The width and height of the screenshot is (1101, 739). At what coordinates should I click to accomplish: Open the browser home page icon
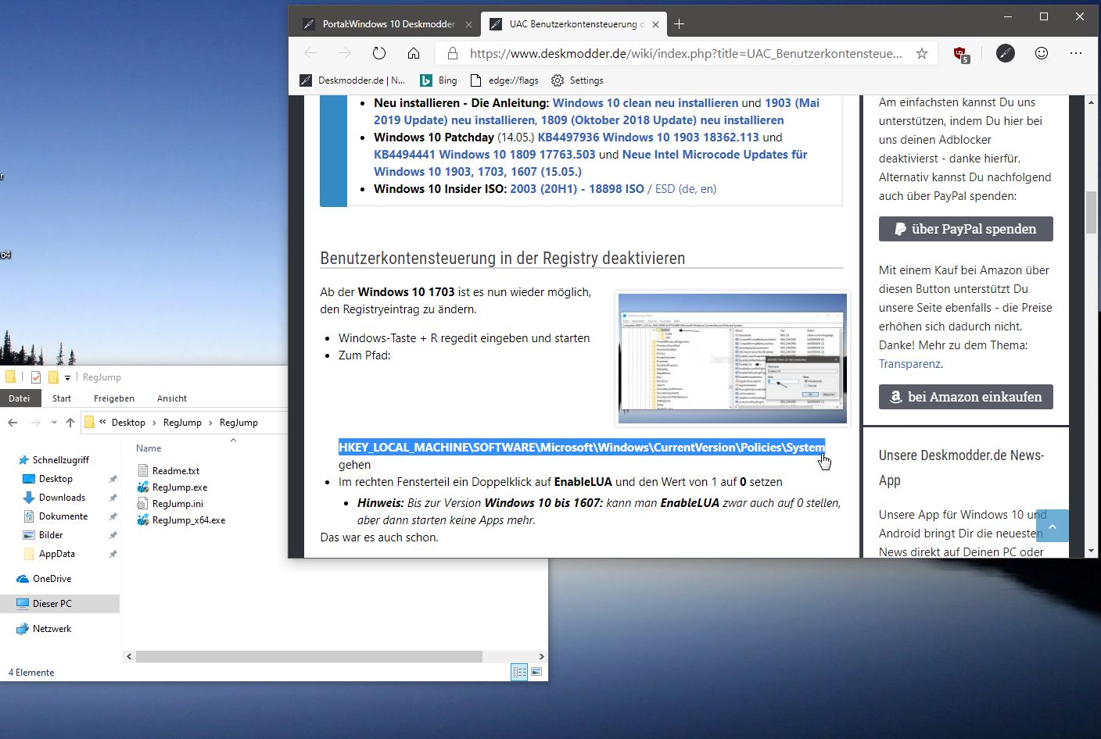pos(414,53)
